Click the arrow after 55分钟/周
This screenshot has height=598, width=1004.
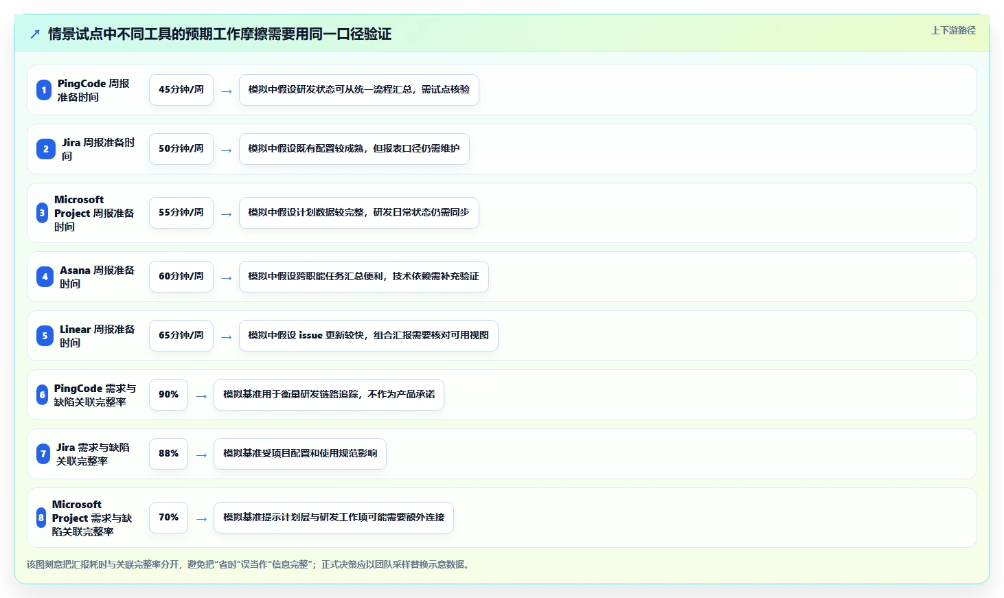pyautogui.click(x=227, y=214)
